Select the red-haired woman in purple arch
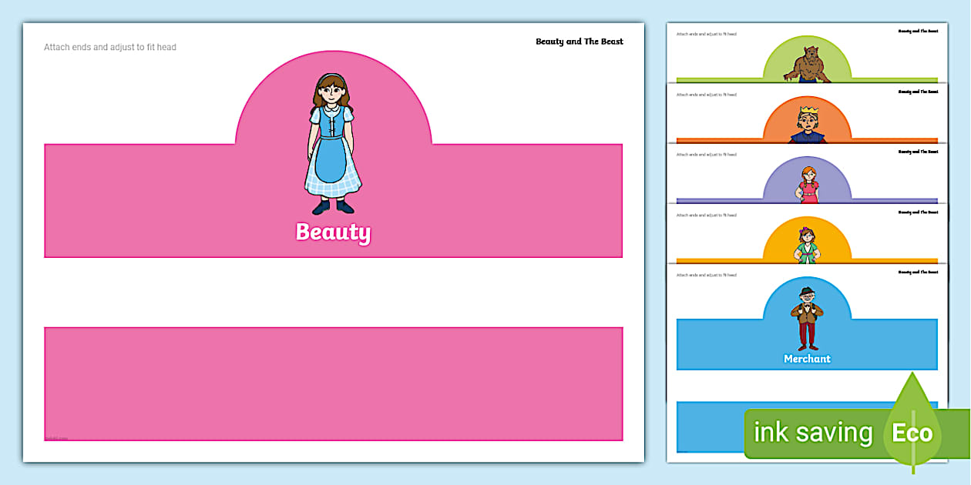This screenshot has height=485, width=971. tap(807, 185)
